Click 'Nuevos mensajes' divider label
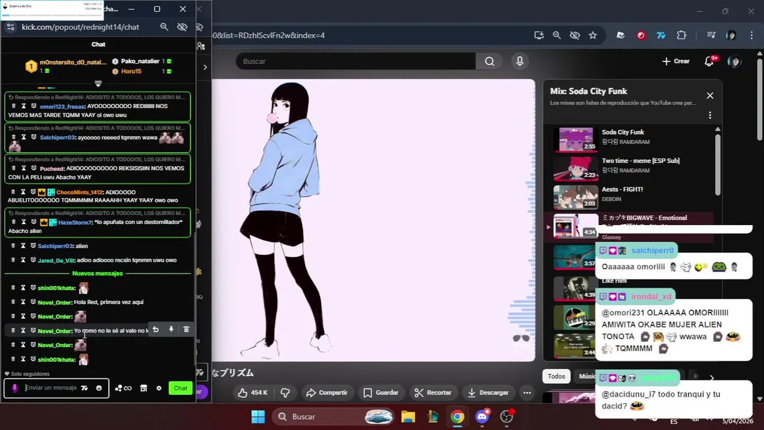 (97, 274)
